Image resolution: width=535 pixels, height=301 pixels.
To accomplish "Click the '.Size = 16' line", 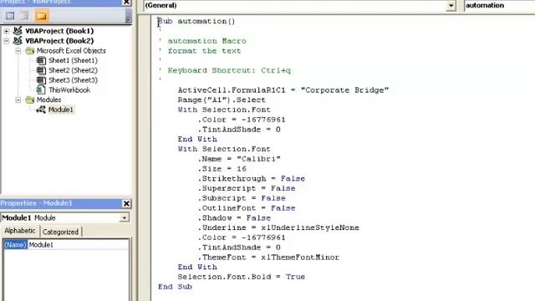I will coord(222,169).
